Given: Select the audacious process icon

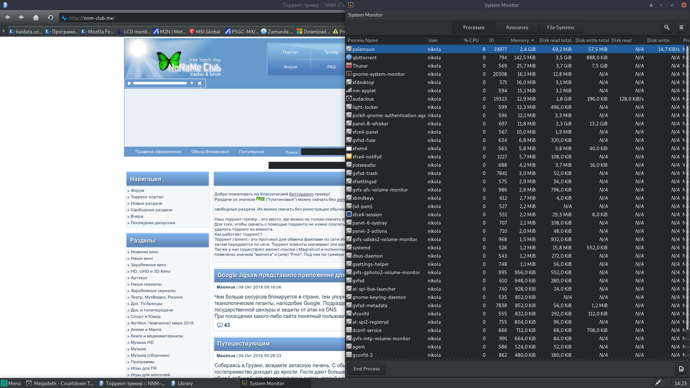Looking at the screenshot, I should tap(349, 99).
